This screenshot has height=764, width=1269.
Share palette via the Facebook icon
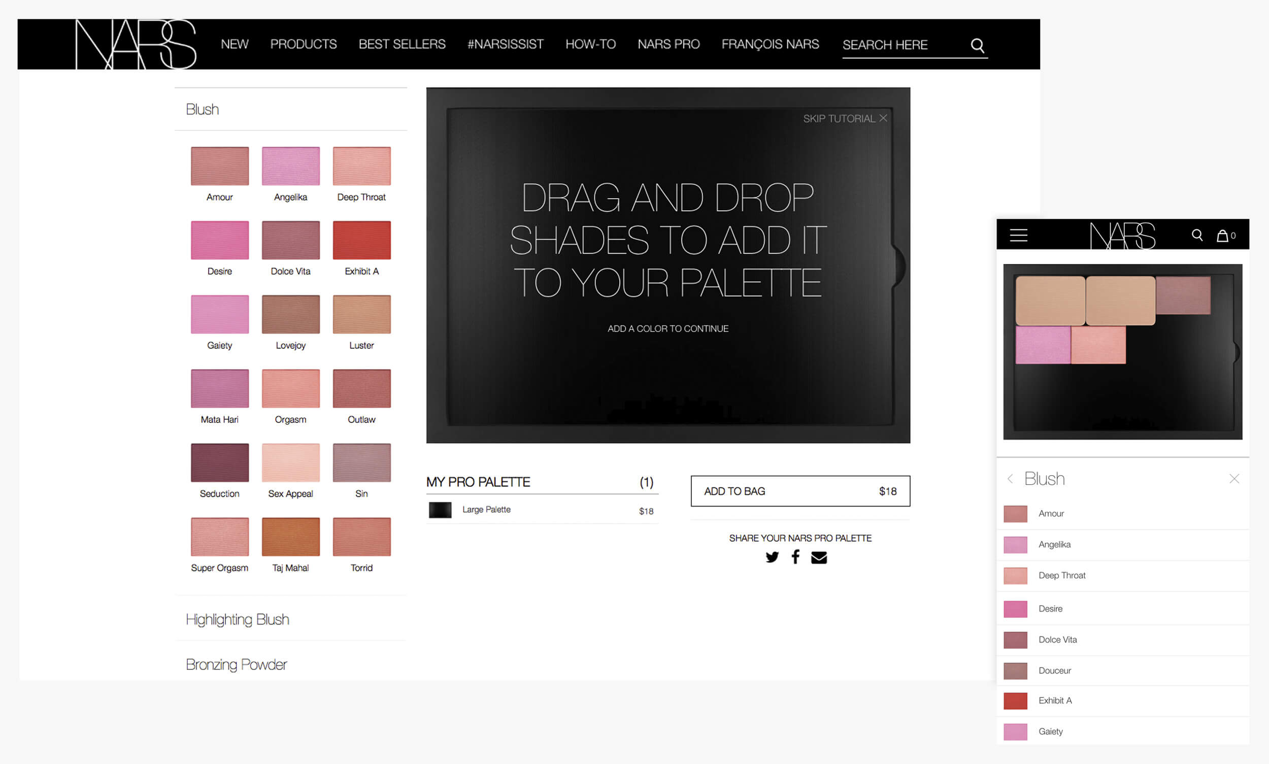795,556
